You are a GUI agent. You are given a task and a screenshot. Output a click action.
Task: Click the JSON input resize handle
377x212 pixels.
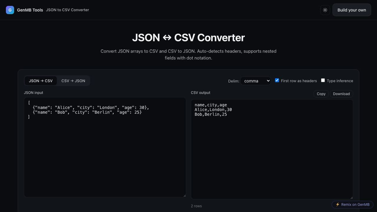184,196
